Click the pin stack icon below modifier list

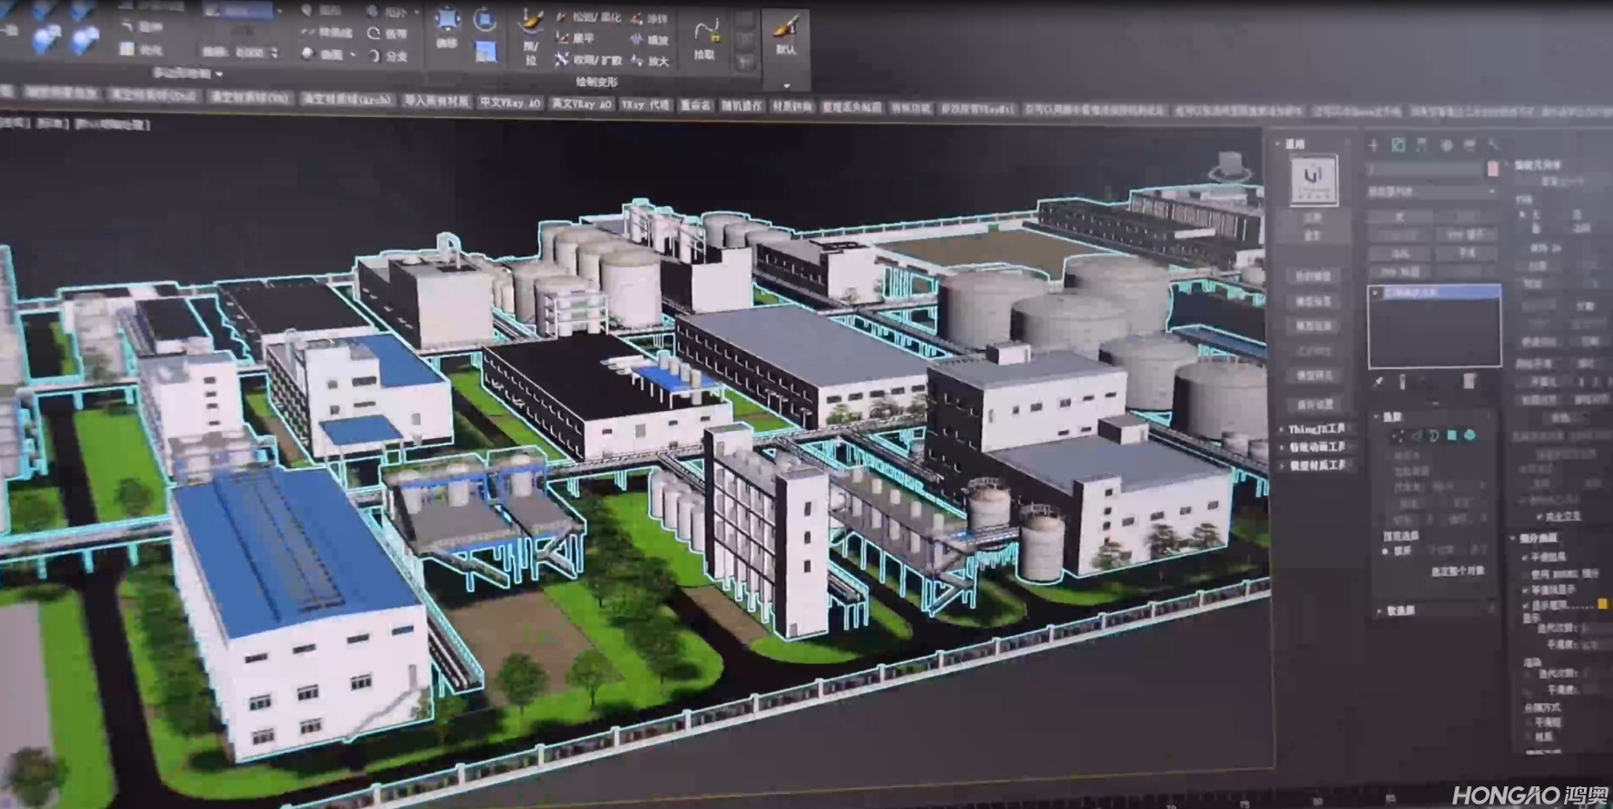pyautogui.click(x=1378, y=383)
